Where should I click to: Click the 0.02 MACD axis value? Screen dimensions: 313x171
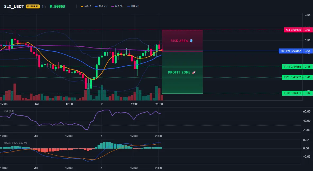pyautogui.click(x=306, y=140)
